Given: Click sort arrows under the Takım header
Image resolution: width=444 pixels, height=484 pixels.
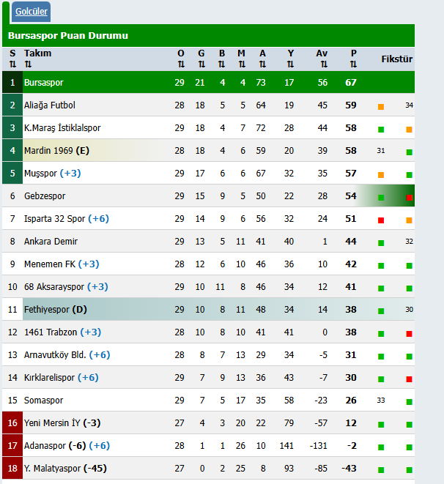Looking at the screenshot, I should (28, 64).
